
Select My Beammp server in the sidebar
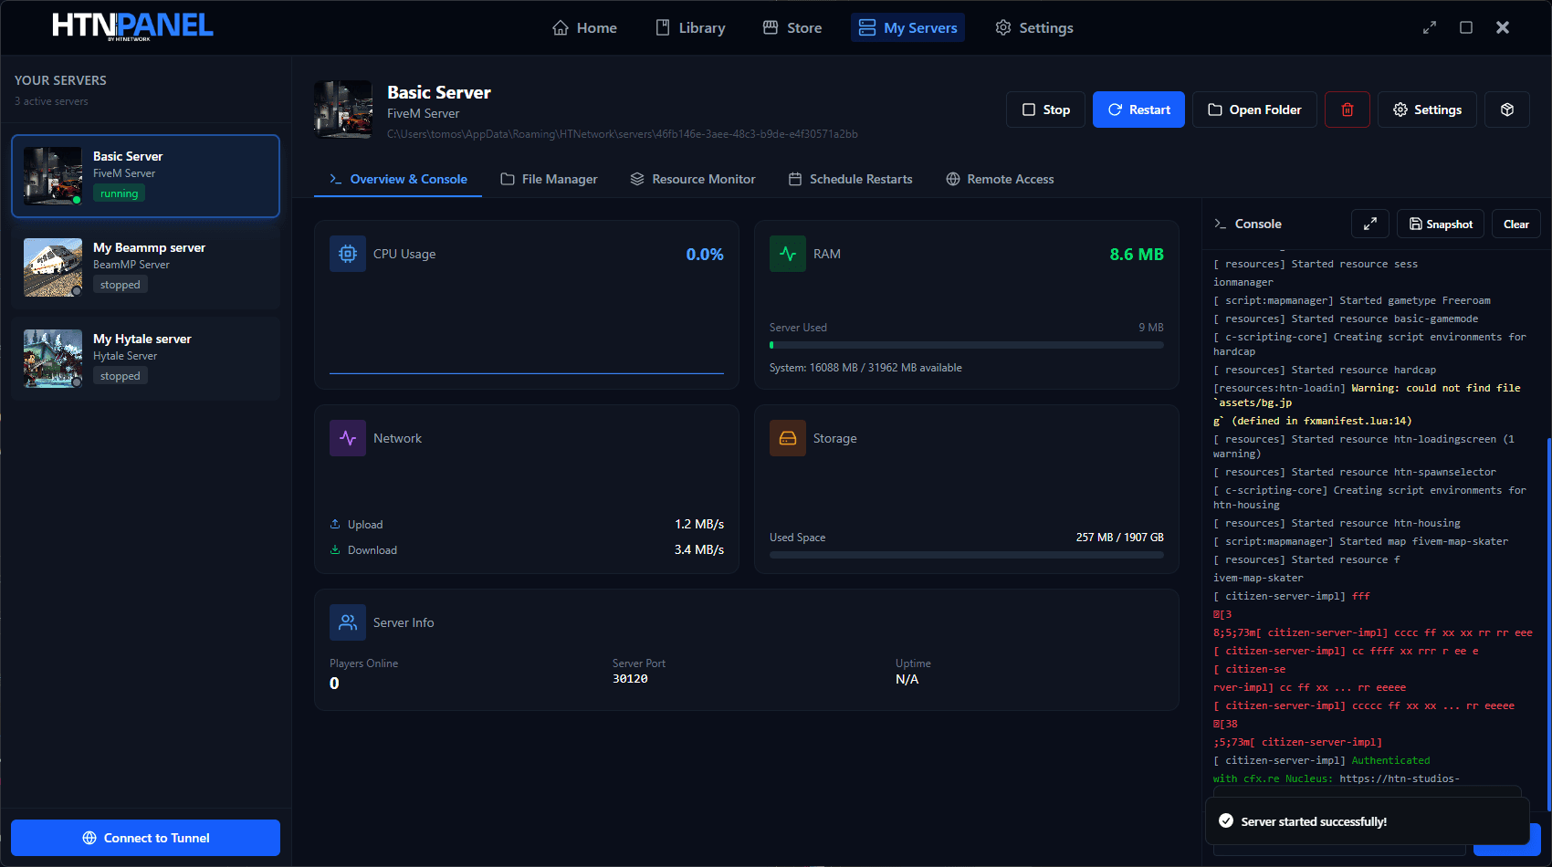tap(146, 267)
